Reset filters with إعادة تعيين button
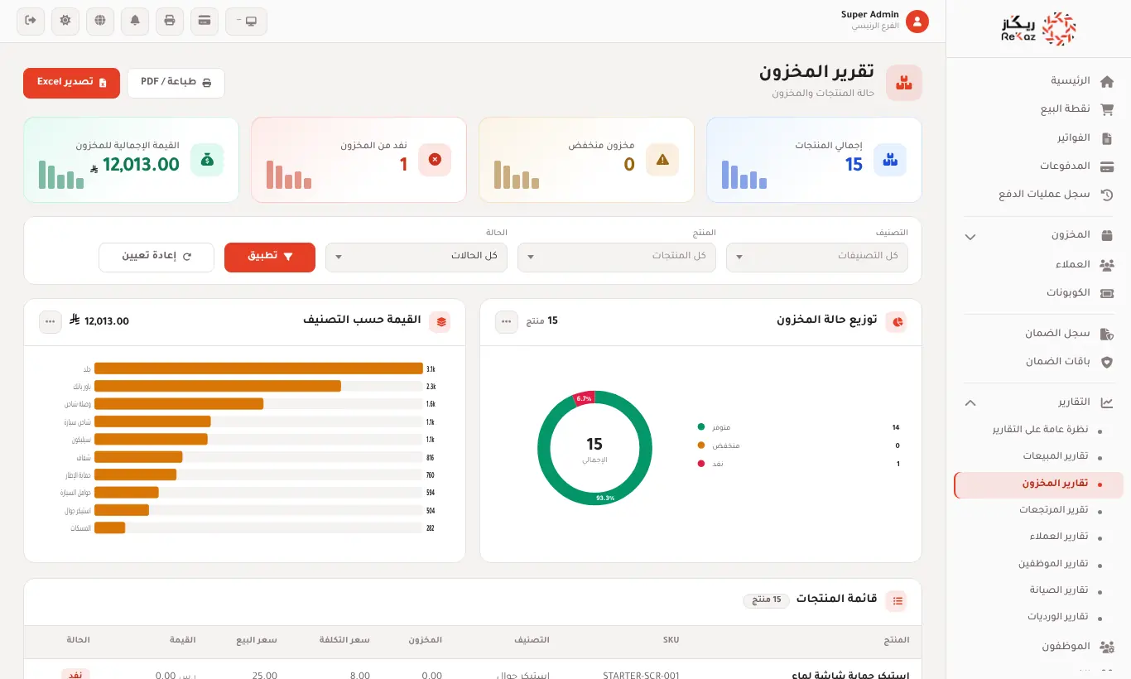 click(156, 257)
